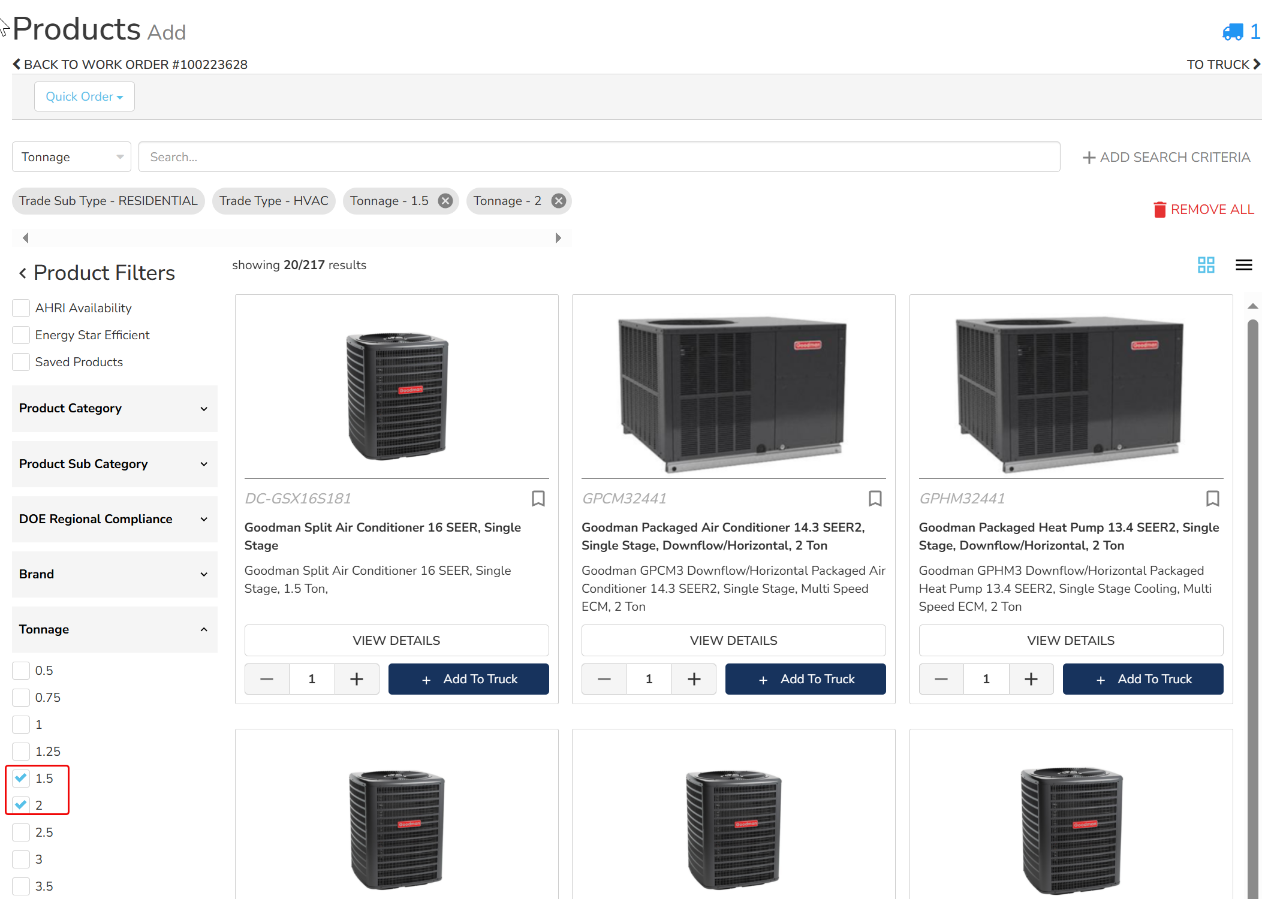Decrease quantity for GPHM32441
The image size is (1265, 899).
[x=941, y=679]
